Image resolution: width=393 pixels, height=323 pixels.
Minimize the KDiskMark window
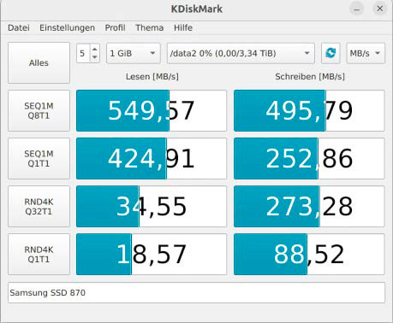click(x=357, y=9)
